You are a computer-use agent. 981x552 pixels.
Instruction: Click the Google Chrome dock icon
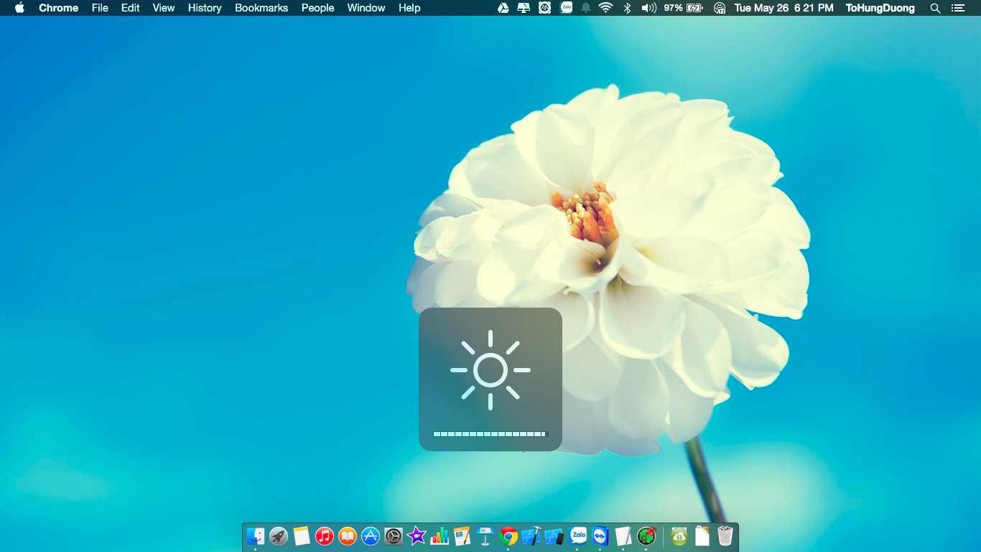(508, 536)
